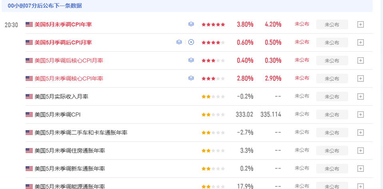Image resolution: width=383 pixels, height=189 pixels.
Task: Open the 美国5月未季调核心CPI年率 link
Action: [x=69, y=78]
